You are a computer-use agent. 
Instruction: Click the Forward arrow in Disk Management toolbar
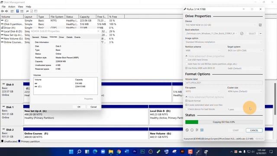pos(6,11)
